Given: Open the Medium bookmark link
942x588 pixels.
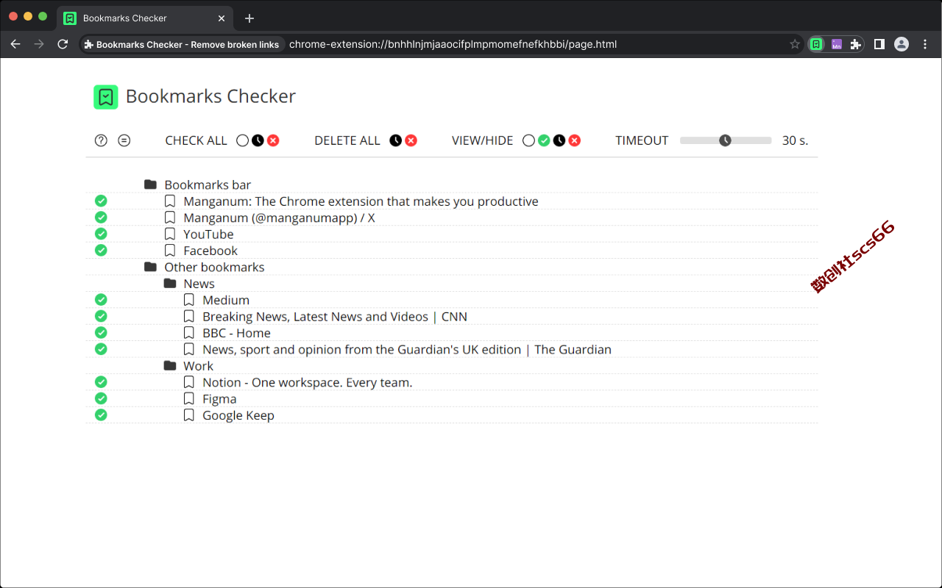Looking at the screenshot, I should (226, 300).
